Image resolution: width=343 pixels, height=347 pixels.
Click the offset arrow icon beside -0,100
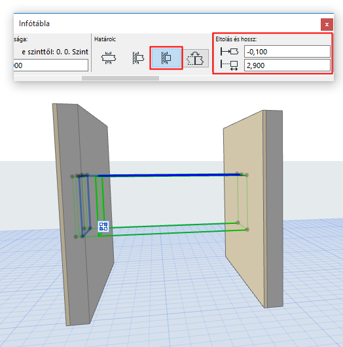[x=229, y=52]
